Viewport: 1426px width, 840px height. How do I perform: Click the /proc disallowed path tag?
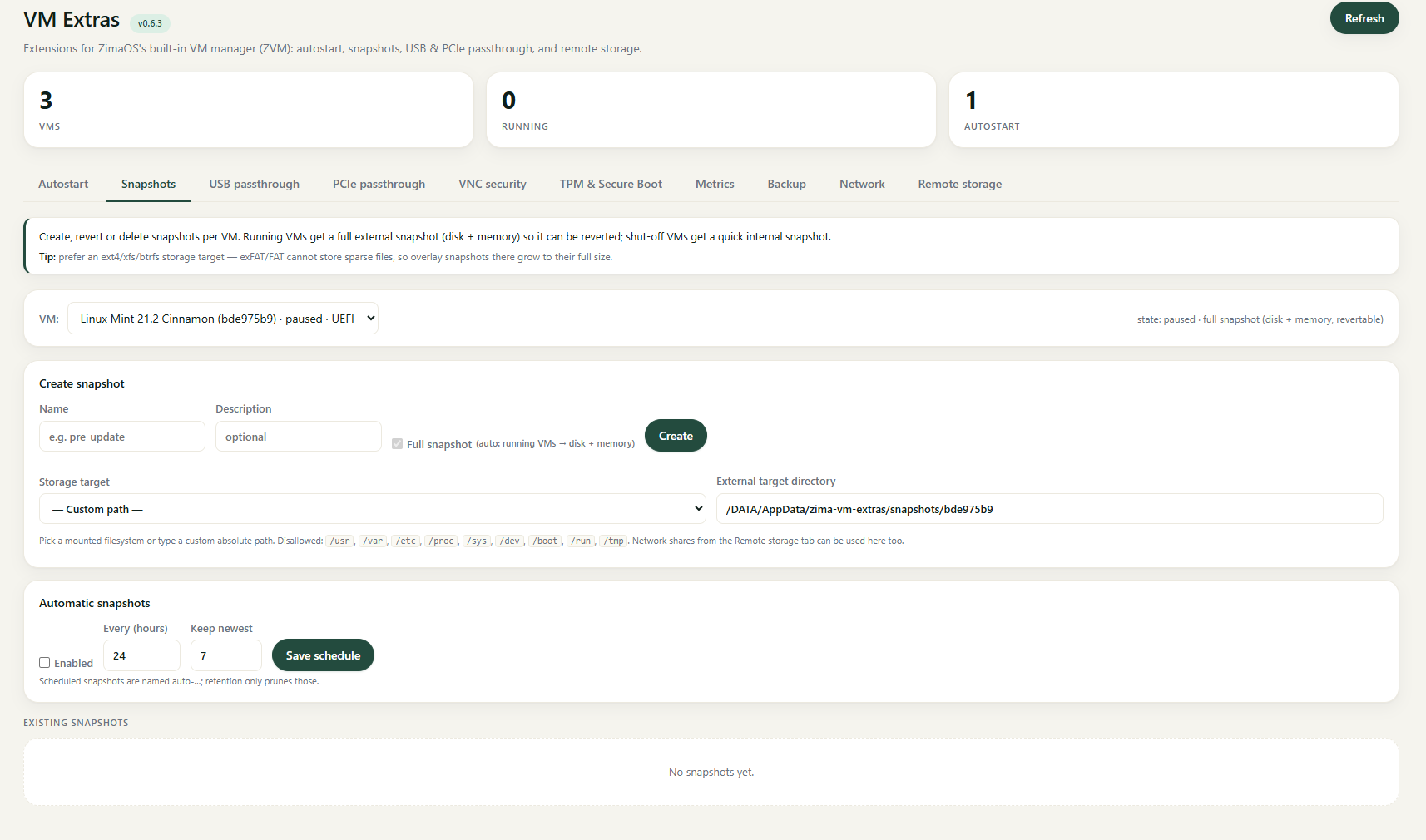[x=441, y=541]
